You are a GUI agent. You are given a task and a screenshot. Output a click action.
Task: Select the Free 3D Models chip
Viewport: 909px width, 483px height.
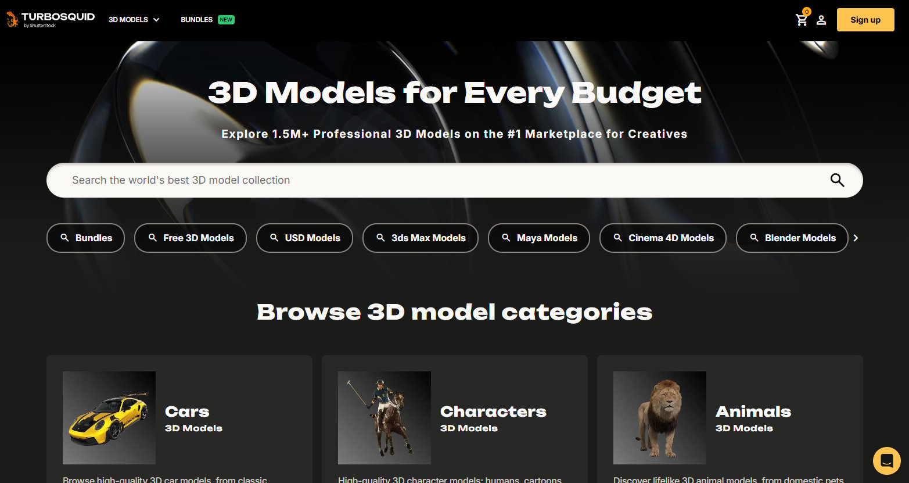pyautogui.click(x=191, y=238)
